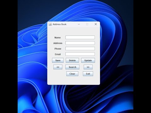Click the Email label
Screen dimensions: 151x113
58,54
